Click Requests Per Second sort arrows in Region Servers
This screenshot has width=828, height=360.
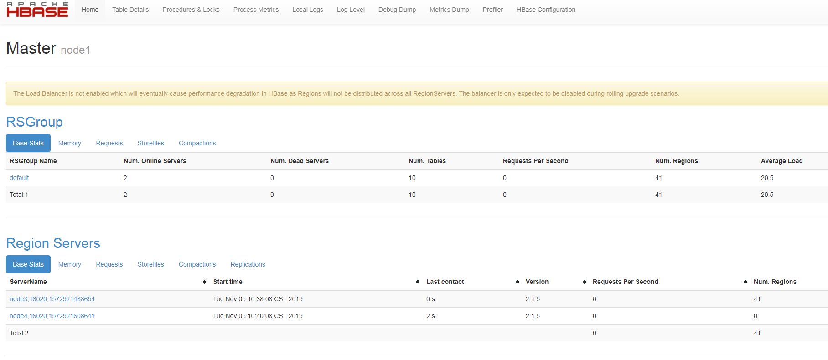745,282
